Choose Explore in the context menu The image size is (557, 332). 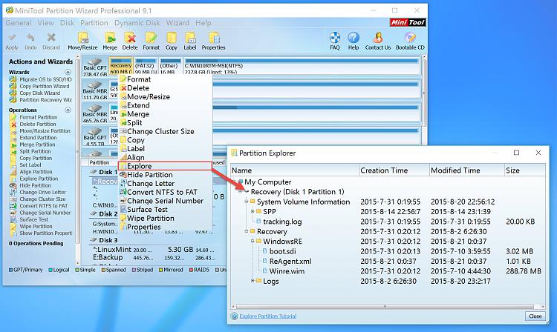[x=165, y=166]
